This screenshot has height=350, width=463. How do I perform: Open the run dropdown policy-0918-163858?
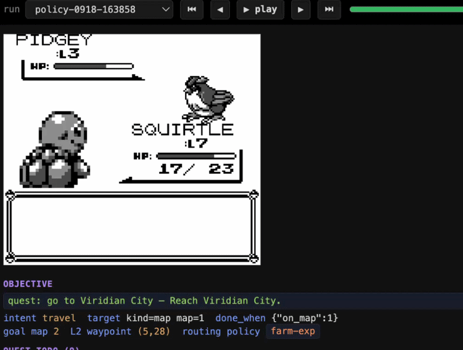pos(99,9)
